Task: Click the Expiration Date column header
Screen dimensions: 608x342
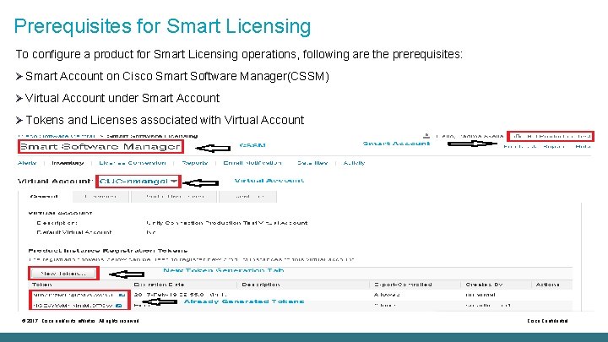Action: tap(159, 285)
